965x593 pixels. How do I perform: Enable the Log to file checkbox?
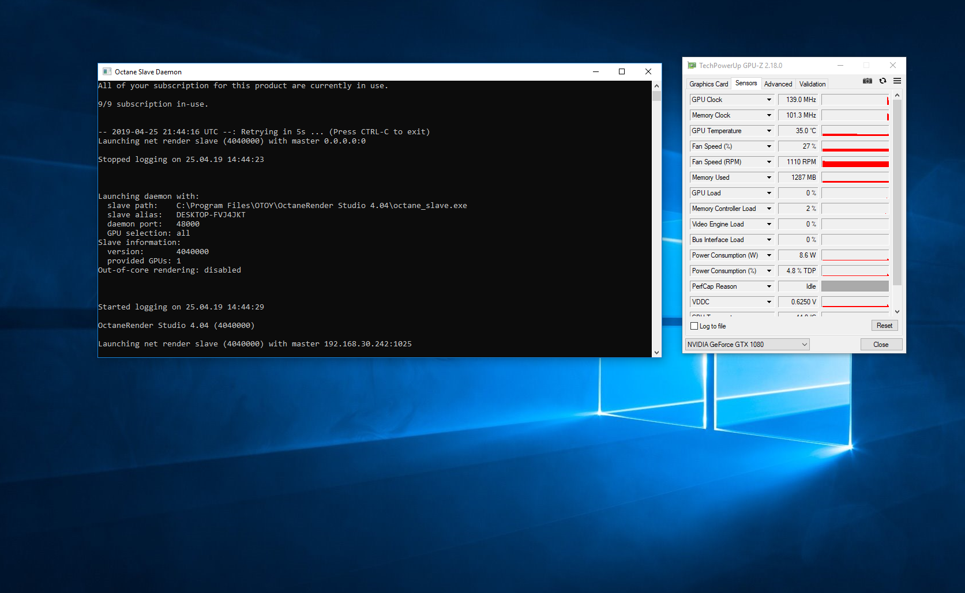pos(694,326)
